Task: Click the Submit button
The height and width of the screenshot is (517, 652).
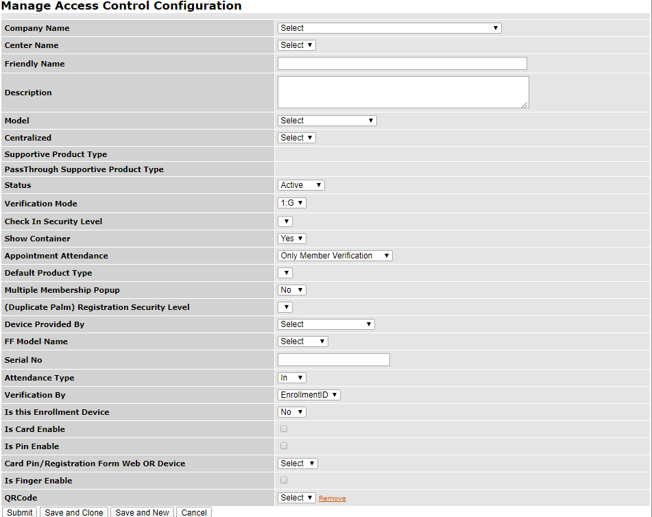Action: tap(20, 512)
